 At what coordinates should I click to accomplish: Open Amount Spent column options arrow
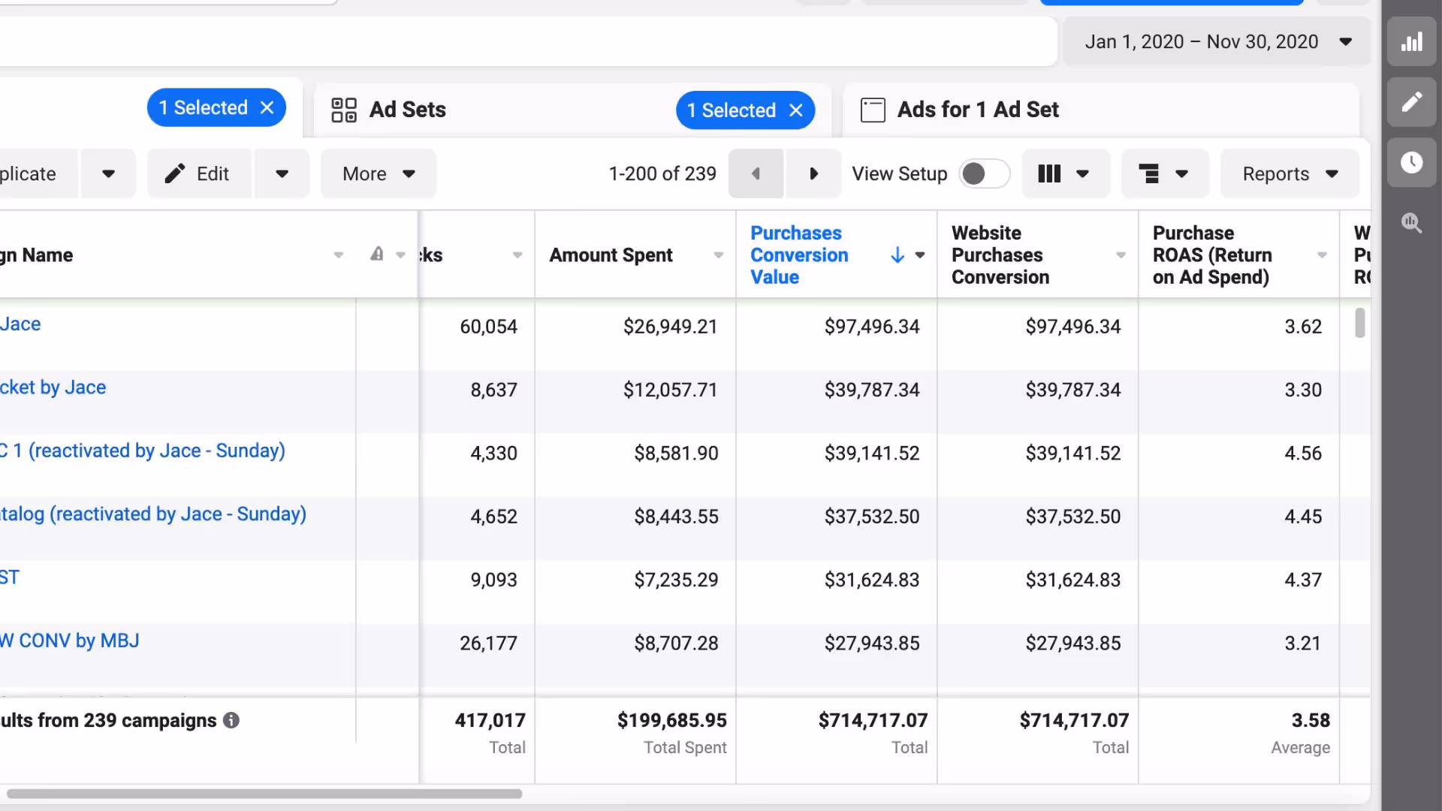(x=719, y=255)
